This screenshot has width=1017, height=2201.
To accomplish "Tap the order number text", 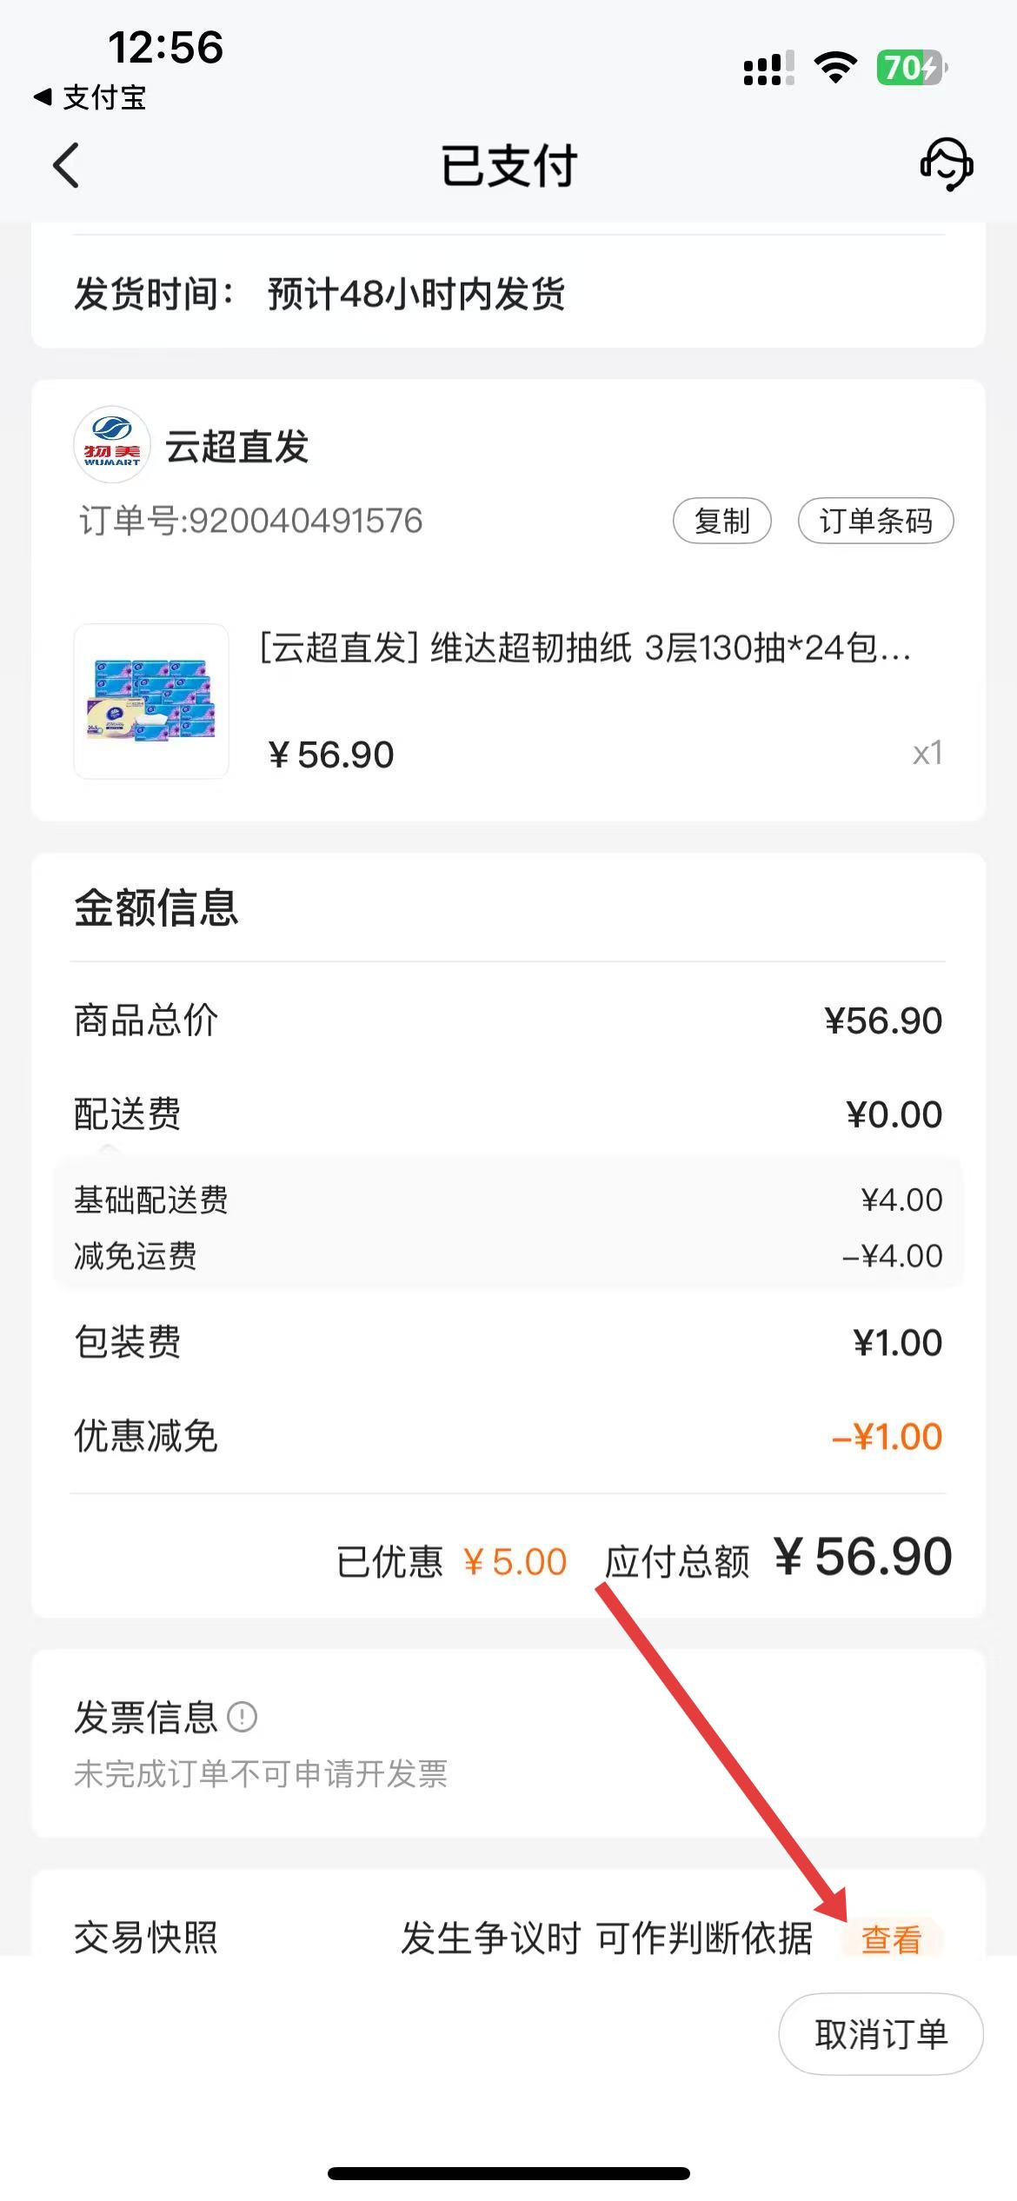I will click(x=251, y=521).
